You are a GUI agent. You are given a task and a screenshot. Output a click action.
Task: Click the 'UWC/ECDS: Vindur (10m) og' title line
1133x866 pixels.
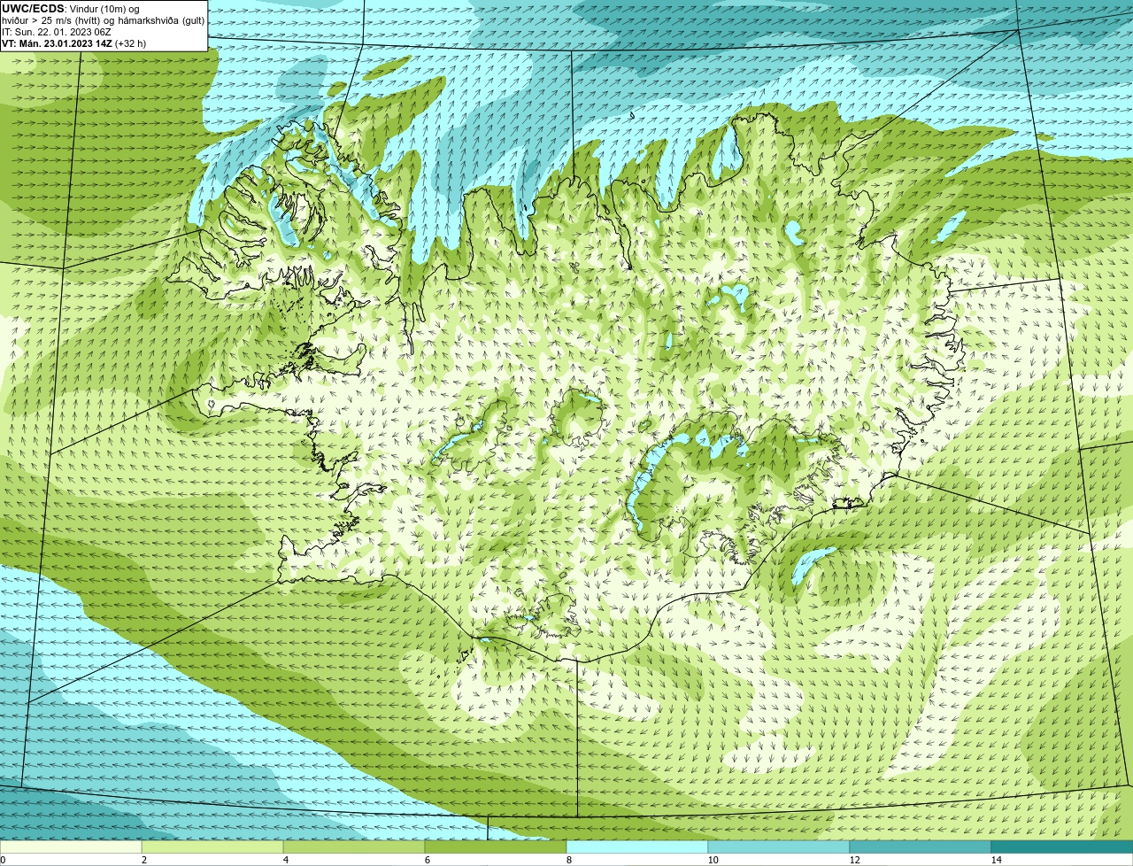tap(71, 9)
